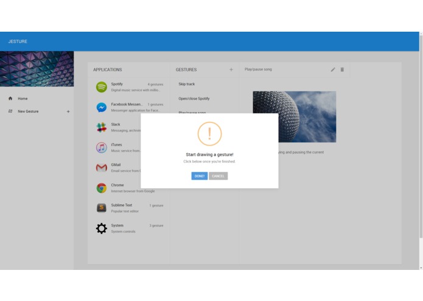Screen dimensions: 423x301
Task: Click the orange exclamation warning icon
Action: point(209,133)
